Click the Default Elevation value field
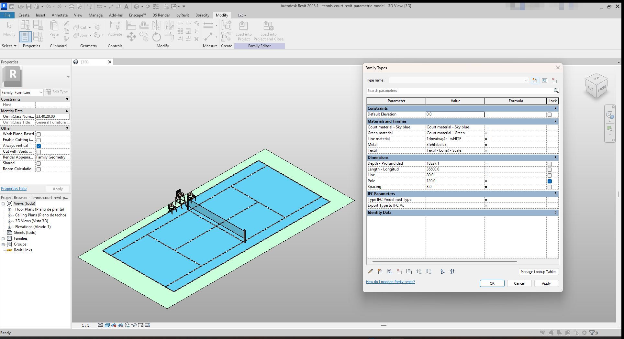Viewport: 624px width, 339px height. click(x=455, y=114)
